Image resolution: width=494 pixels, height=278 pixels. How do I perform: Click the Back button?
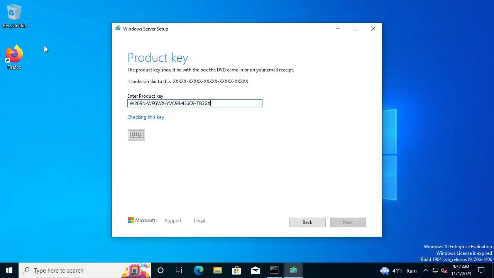[x=308, y=222]
